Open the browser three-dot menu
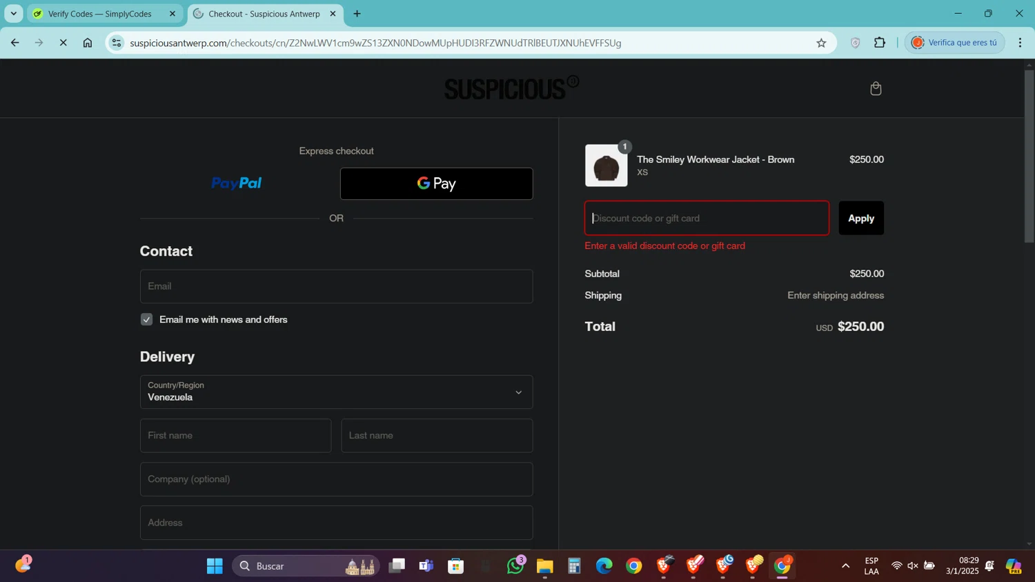 (x=1020, y=43)
